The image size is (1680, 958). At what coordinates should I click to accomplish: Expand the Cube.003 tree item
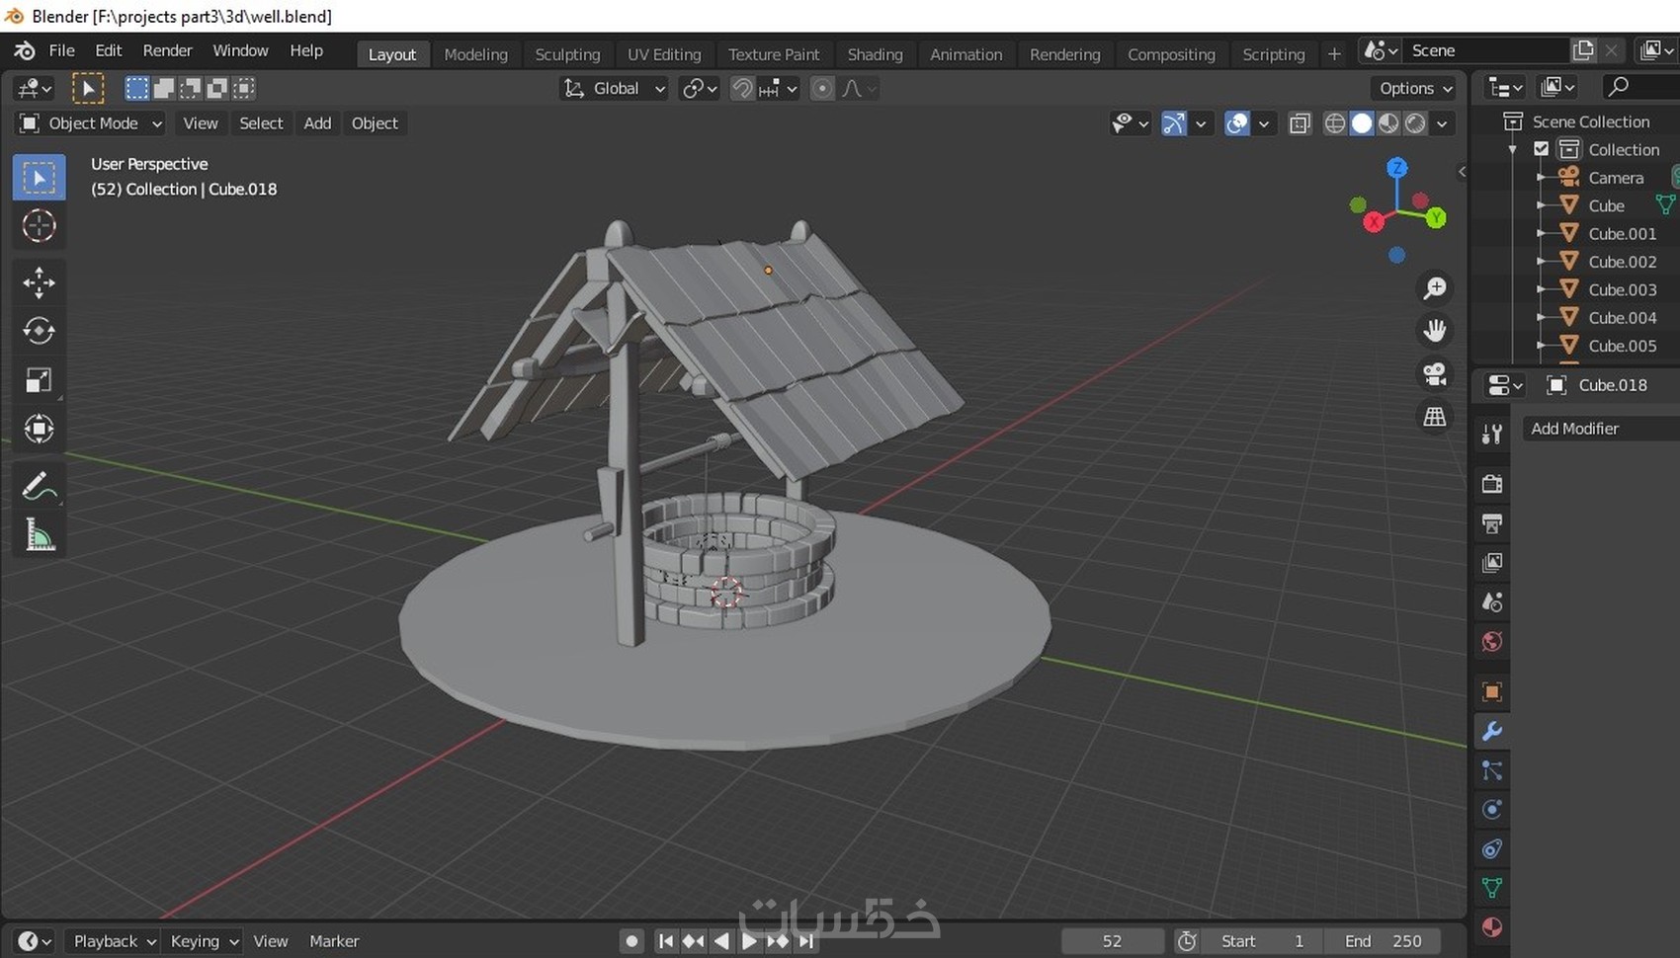(1541, 289)
